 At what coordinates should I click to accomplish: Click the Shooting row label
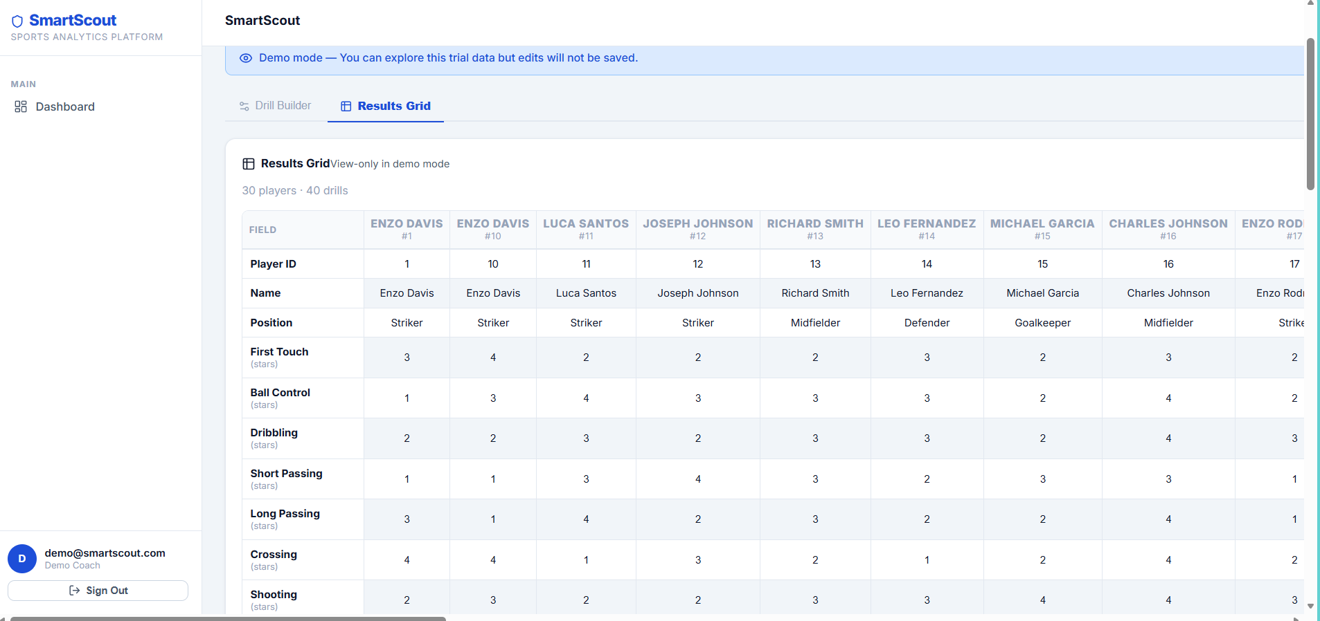pos(274,595)
